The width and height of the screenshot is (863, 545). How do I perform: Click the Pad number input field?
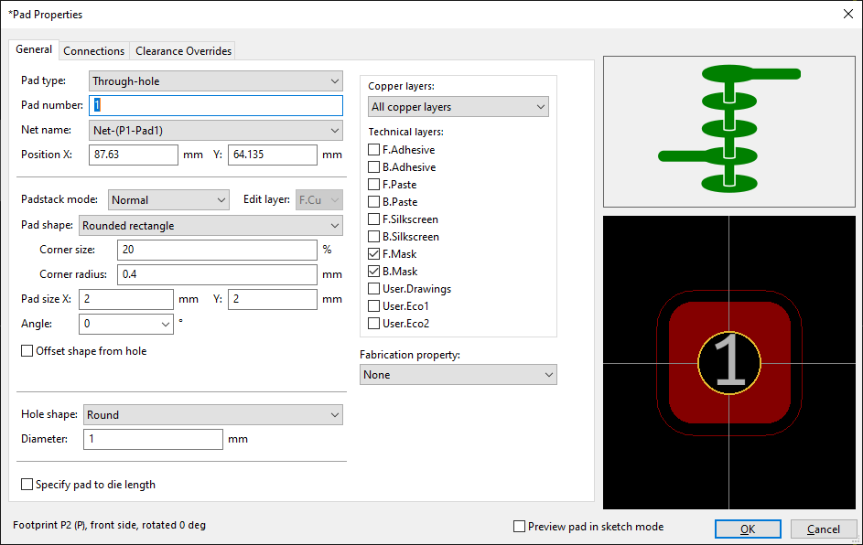pos(216,106)
